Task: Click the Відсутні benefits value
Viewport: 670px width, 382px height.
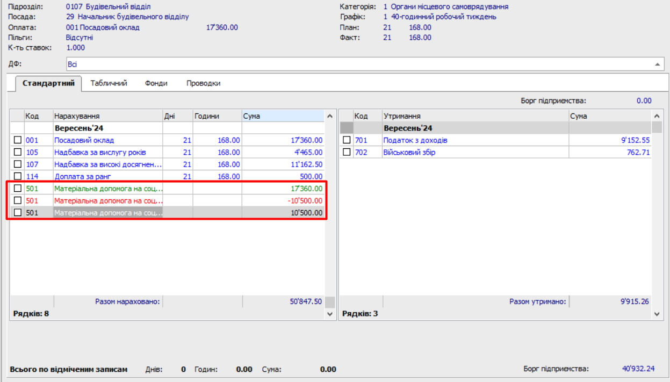Action: point(80,38)
